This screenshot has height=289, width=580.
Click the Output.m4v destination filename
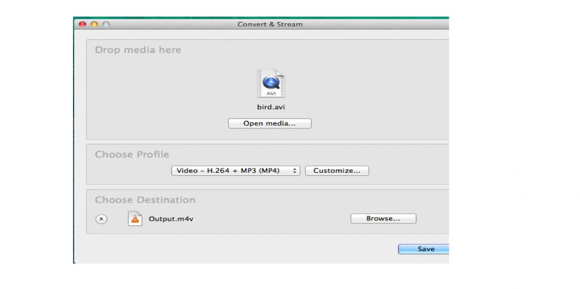tap(168, 219)
